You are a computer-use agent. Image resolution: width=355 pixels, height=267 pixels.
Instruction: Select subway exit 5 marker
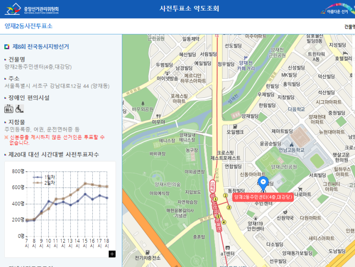pos(218,216)
